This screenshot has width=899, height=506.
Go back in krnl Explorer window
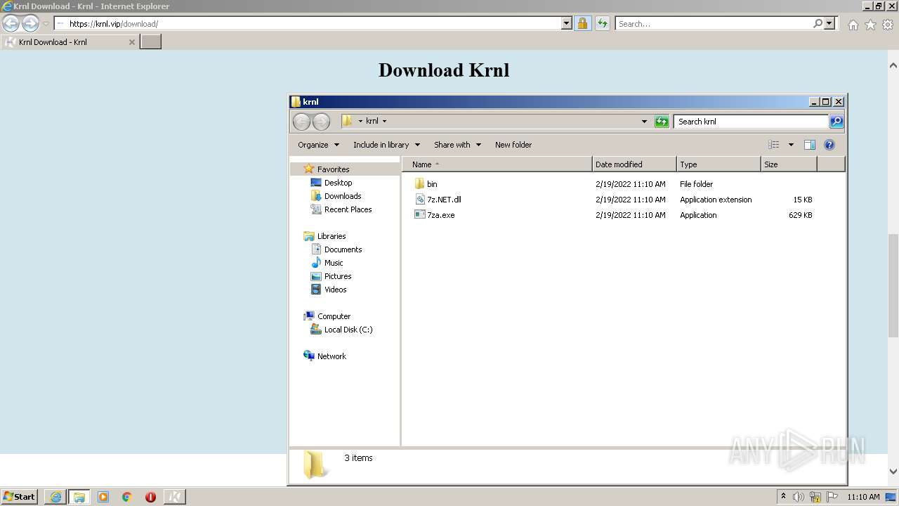[x=301, y=122]
